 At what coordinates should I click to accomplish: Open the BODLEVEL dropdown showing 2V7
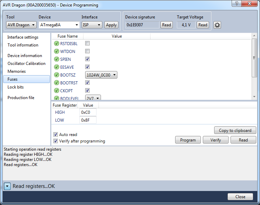[x=93, y=98]
